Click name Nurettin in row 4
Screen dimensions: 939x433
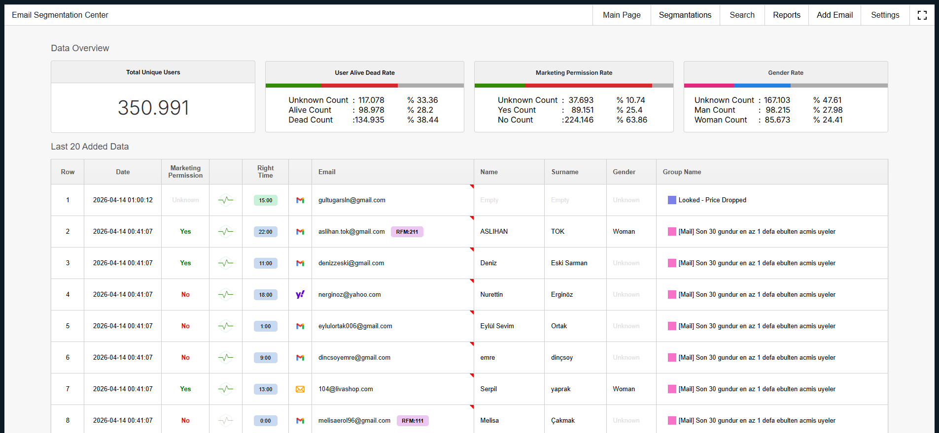[491, 295]
